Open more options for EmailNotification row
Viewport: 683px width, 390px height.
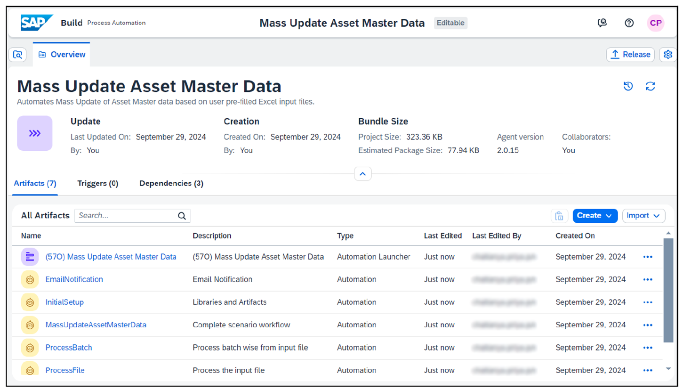pos(648,279)
